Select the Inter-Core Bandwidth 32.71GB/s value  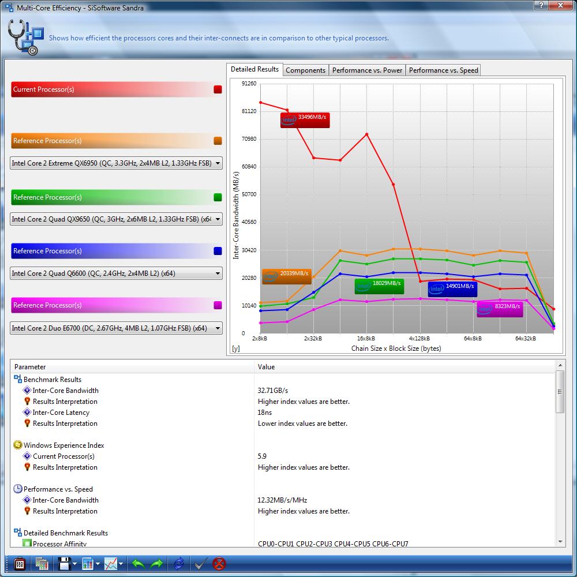(273, 391)
